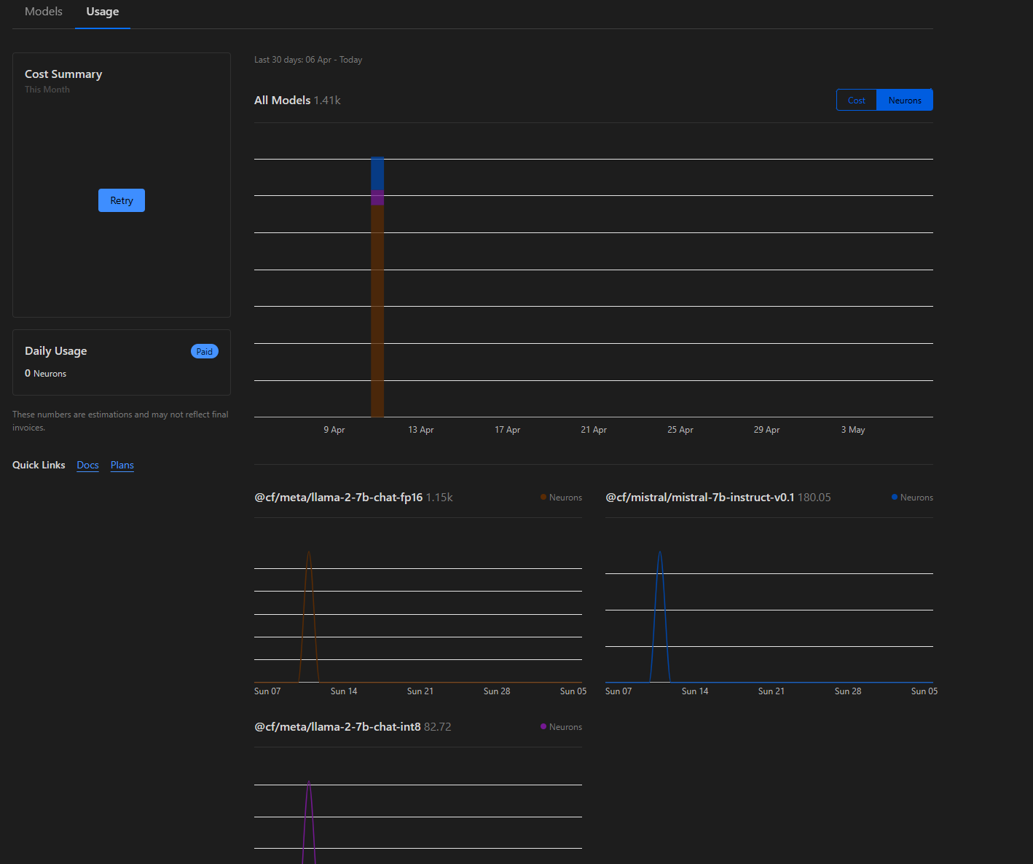
Task: Click the Paid badge in Daily Usage
Action: pos(205,351)
